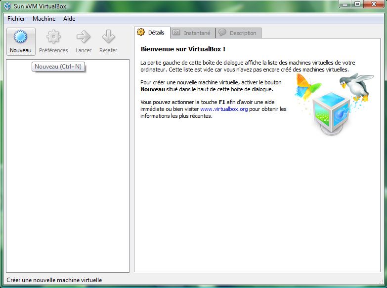Click the VirtualBox cube and penguin illustration
This screenshot has height=288, width=387.
tap(334, 104)
